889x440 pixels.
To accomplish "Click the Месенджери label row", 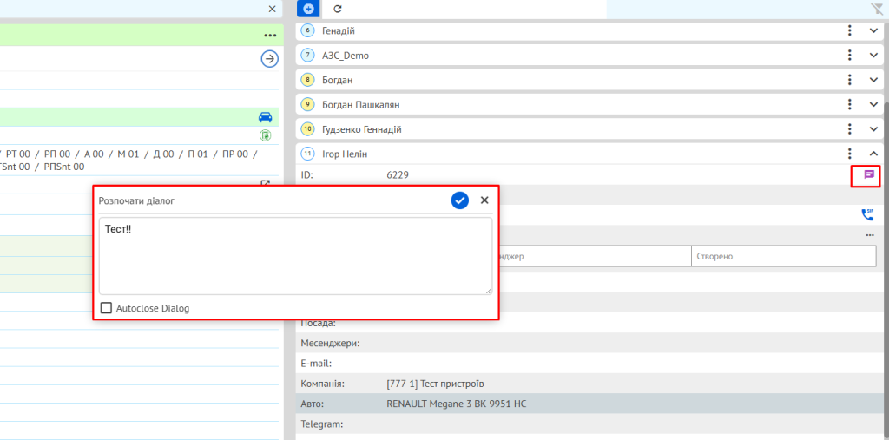I will point(589,343).
